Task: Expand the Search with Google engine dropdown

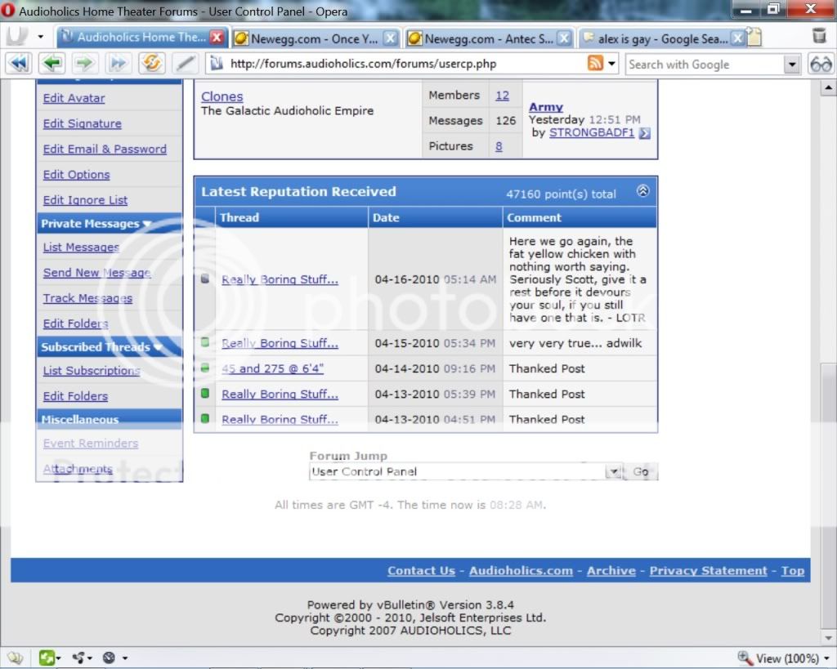Action: [791, 65]
